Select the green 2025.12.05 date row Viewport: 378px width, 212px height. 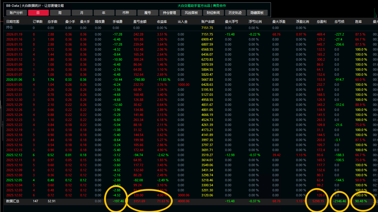[14, 180]
